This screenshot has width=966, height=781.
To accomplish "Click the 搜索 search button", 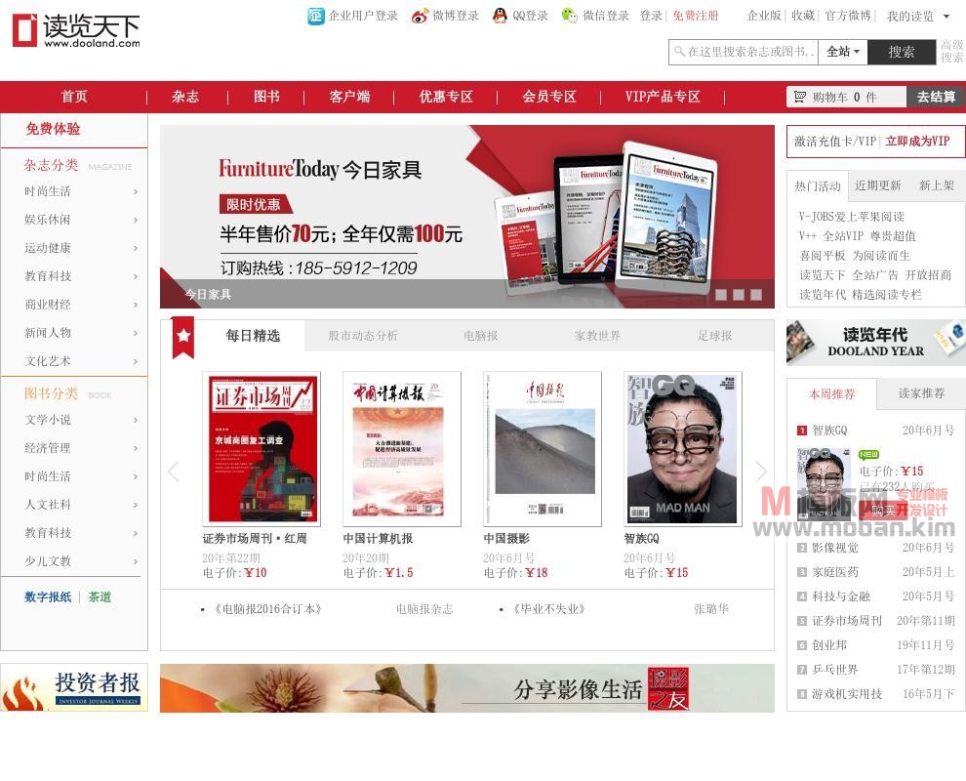I will [x=902, y=53].
